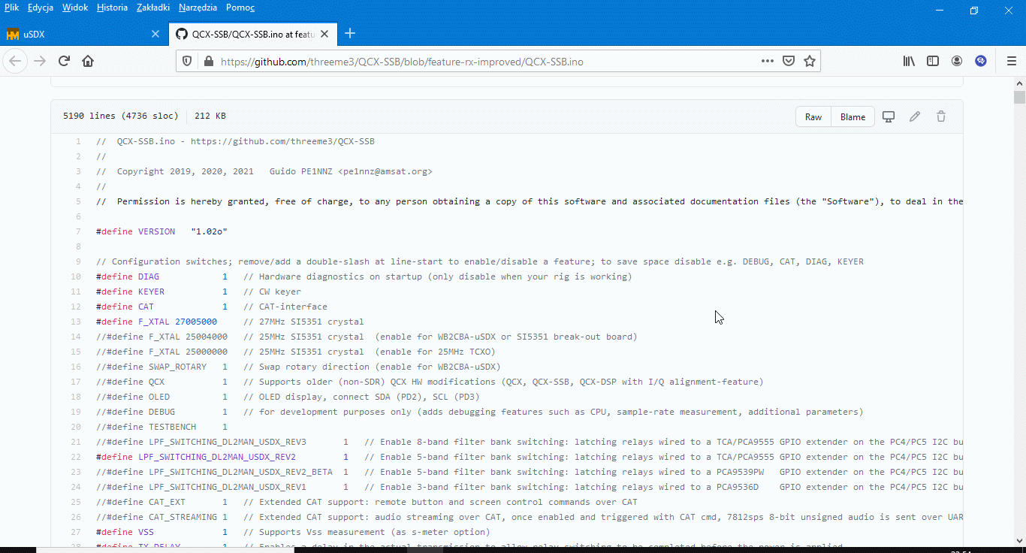Click the URL address bar

481,62
